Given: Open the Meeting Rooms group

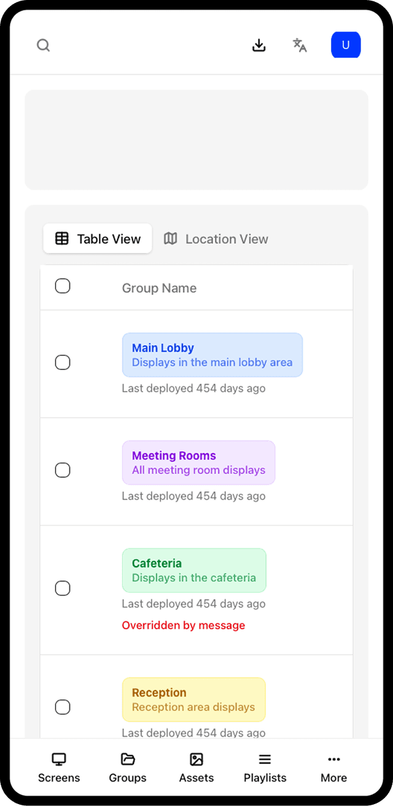Looking at the screenshot, I should tap(198, 463).
